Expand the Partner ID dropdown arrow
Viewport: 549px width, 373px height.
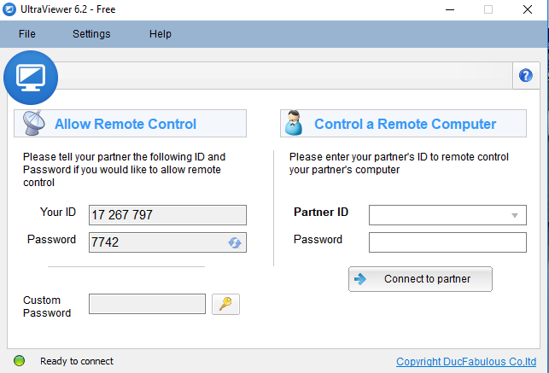(514, 215)
